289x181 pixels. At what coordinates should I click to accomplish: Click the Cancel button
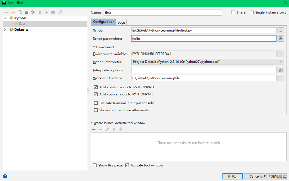tap(254, 176)
